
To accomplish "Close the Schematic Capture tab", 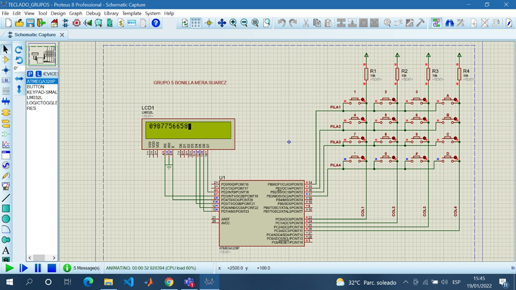I will tap(62, 35).
